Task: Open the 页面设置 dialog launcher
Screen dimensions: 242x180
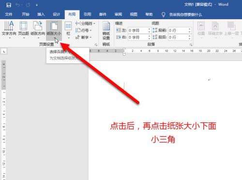Action: point(96,45)
